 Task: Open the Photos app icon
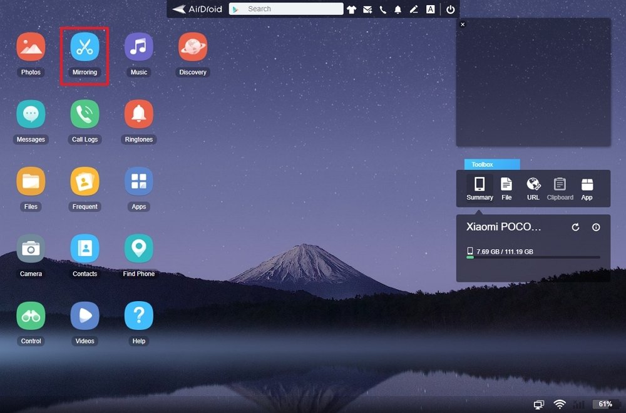tap(31, 47)
